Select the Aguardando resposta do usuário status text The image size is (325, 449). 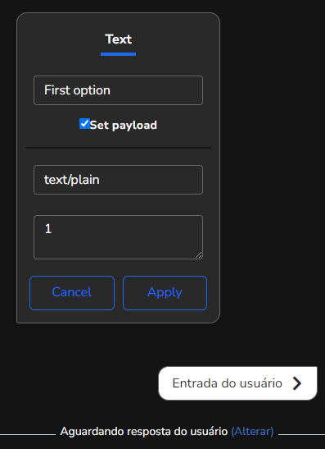[144, 431]
